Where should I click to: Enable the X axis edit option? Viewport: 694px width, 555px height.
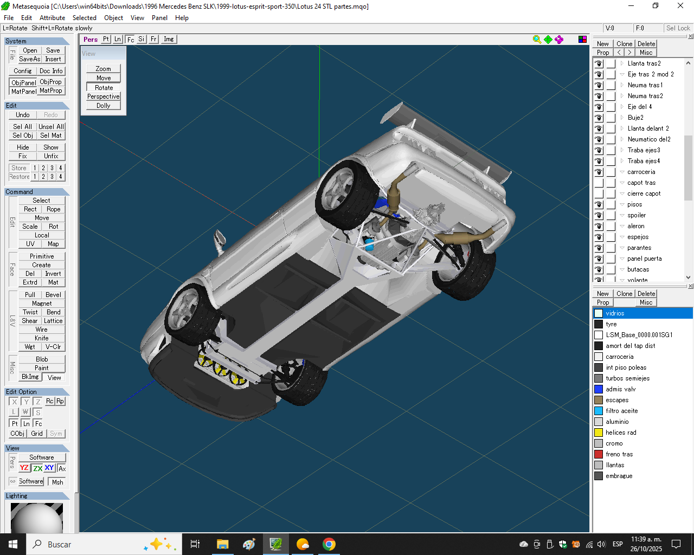[x=14, y=402]
